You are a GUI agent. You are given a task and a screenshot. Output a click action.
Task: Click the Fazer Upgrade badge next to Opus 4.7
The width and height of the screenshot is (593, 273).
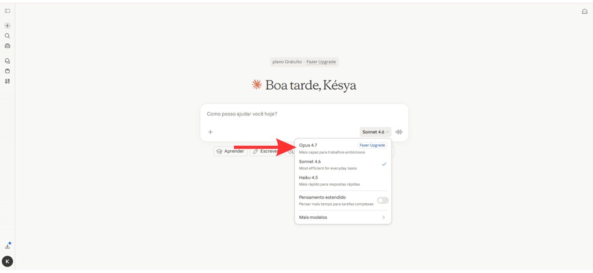click(372, 145)
